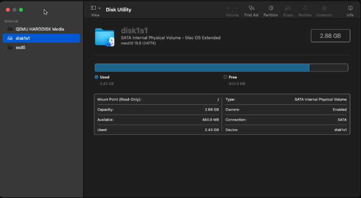Open the Partition pie chart icon

click(x=271, y=8)
